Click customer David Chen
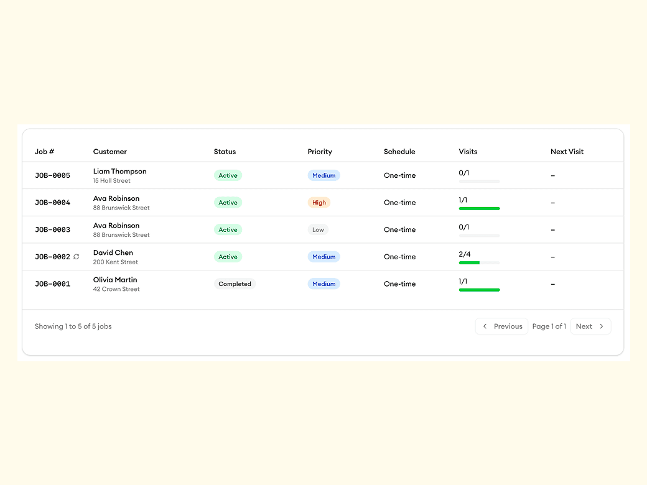 (x=113, y=253)
